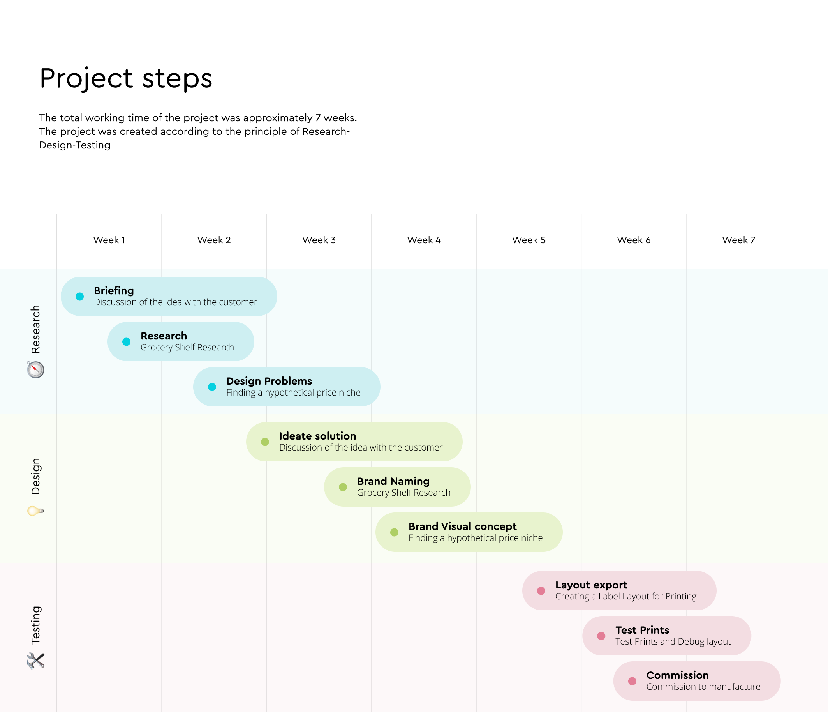Select the Week 7 column header
The height and width of the screenshot is (712, 828).
point(738,240)
